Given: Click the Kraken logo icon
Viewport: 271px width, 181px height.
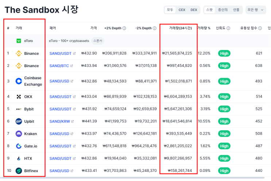Looking at the screenshot, I should [x=19, y=134].
